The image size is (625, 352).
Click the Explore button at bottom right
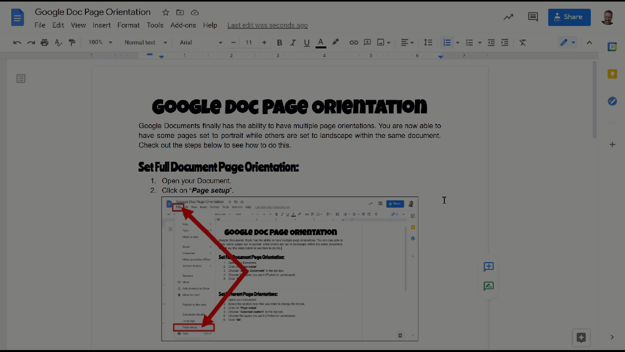click(581, 337)
